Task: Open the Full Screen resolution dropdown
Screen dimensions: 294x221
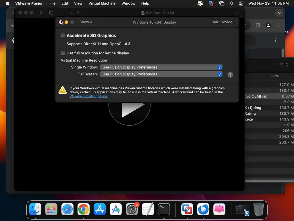Action: 161,74
